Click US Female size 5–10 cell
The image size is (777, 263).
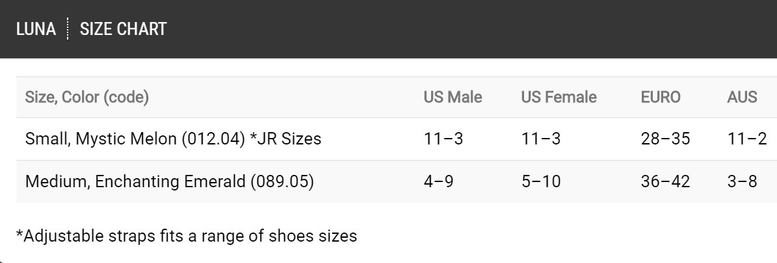click(x=541, y=181)
